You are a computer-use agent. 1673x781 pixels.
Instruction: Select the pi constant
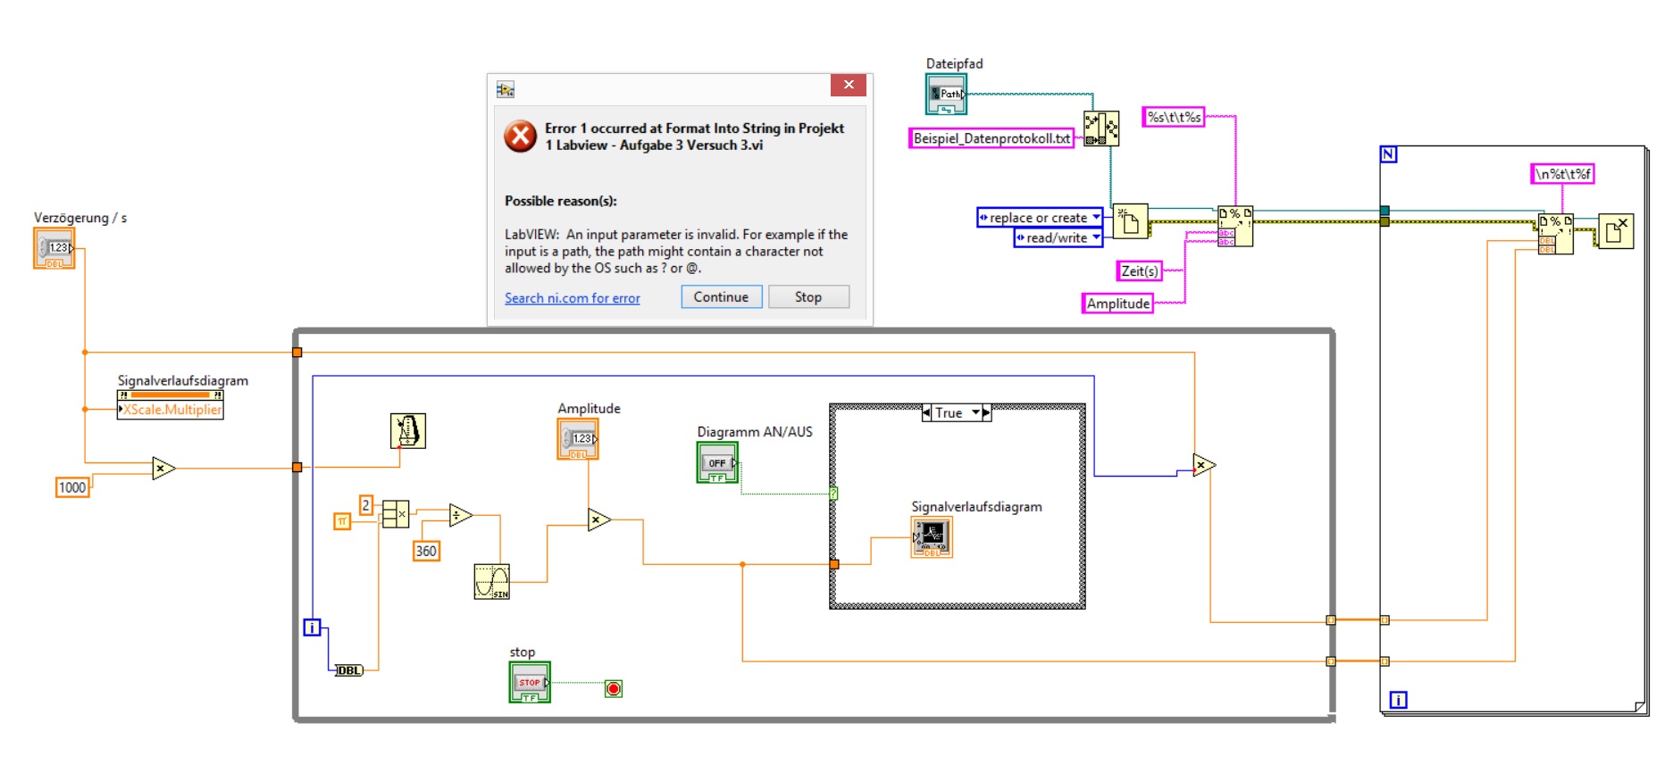coord(342,521)
